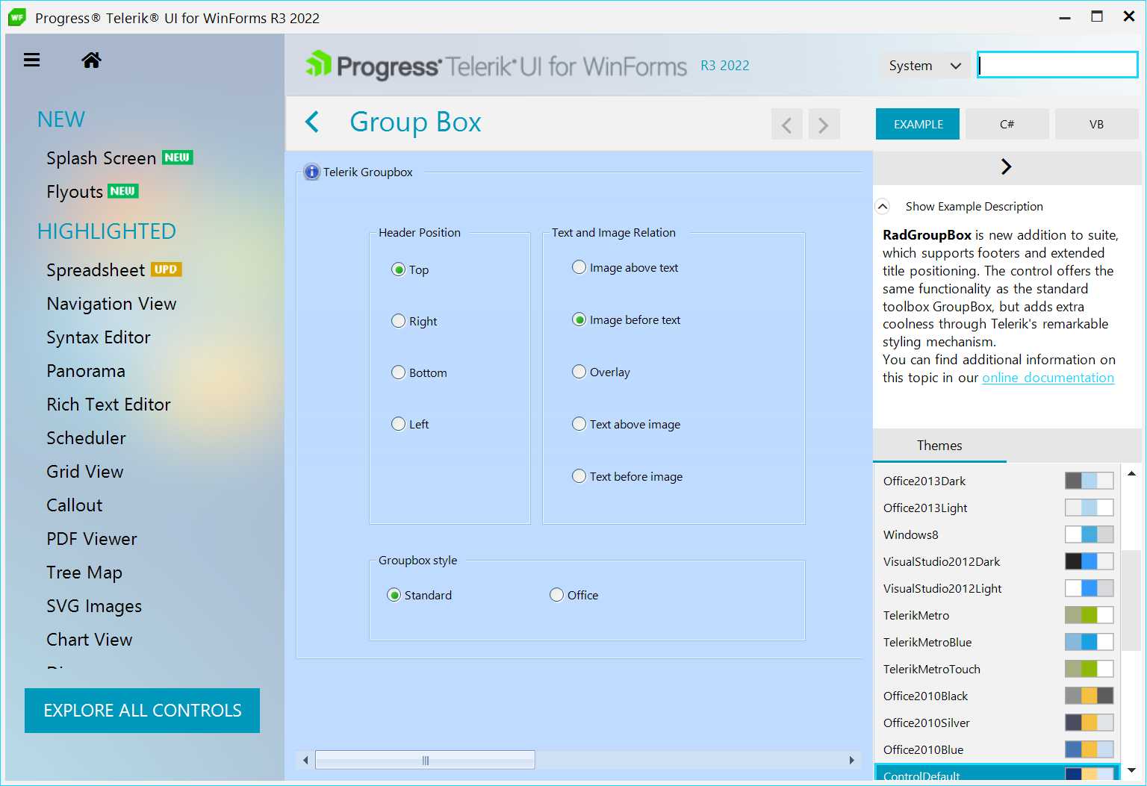Go to previous example arrow
This screenshot has height=786, width=1147.
tap(786, 125)
